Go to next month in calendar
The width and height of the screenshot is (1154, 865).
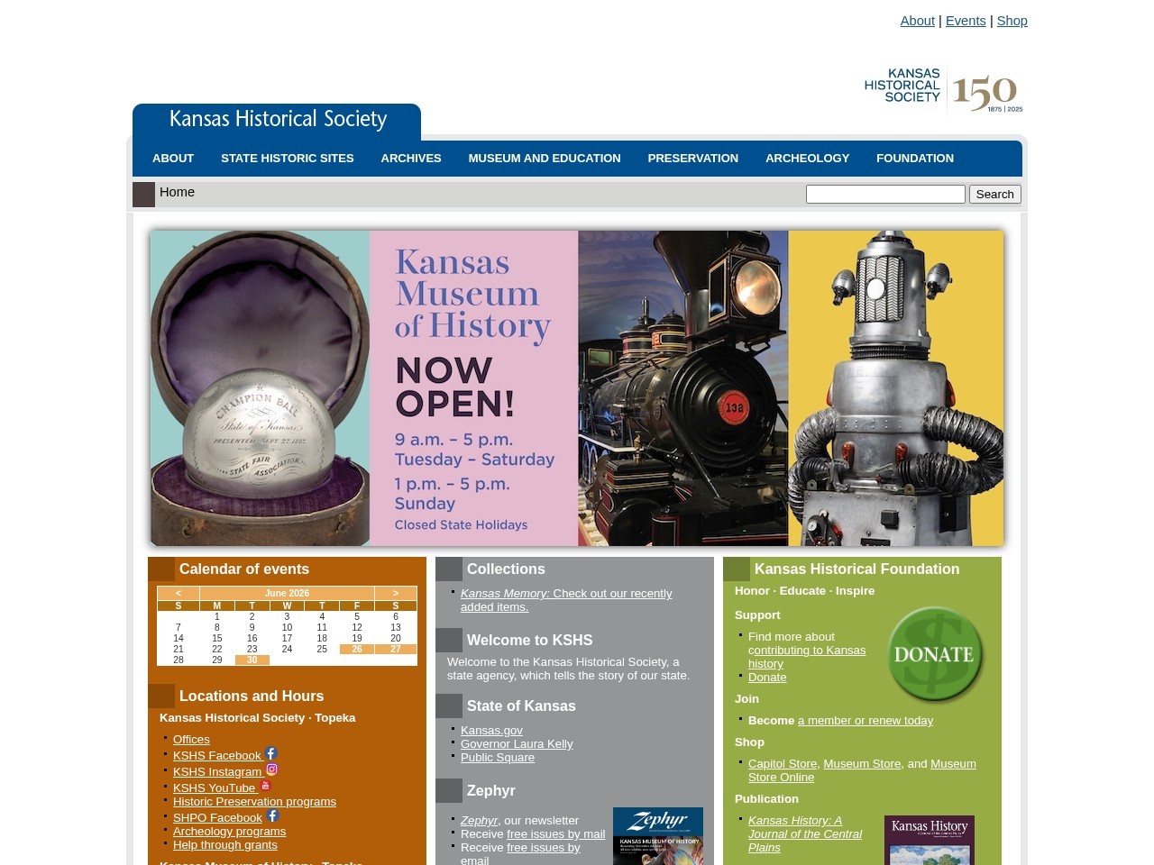click(396, 593)
